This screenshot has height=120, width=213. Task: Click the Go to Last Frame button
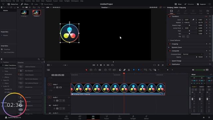click(108, 65)
